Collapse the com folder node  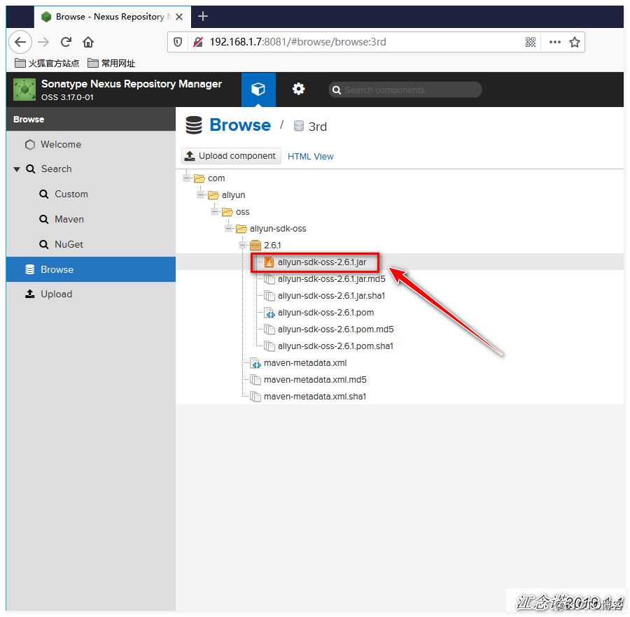[187, 178]
